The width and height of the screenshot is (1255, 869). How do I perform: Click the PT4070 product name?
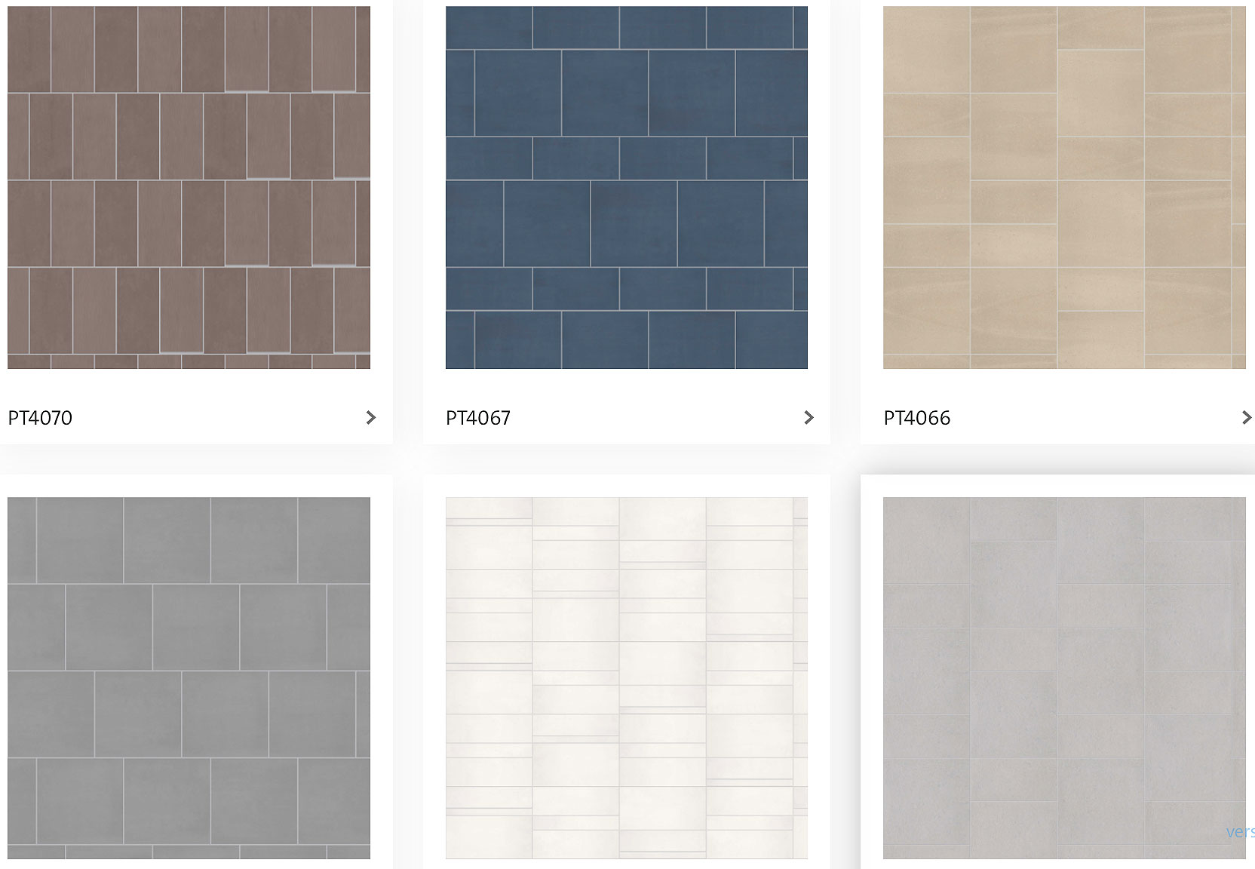pos(40,418)
